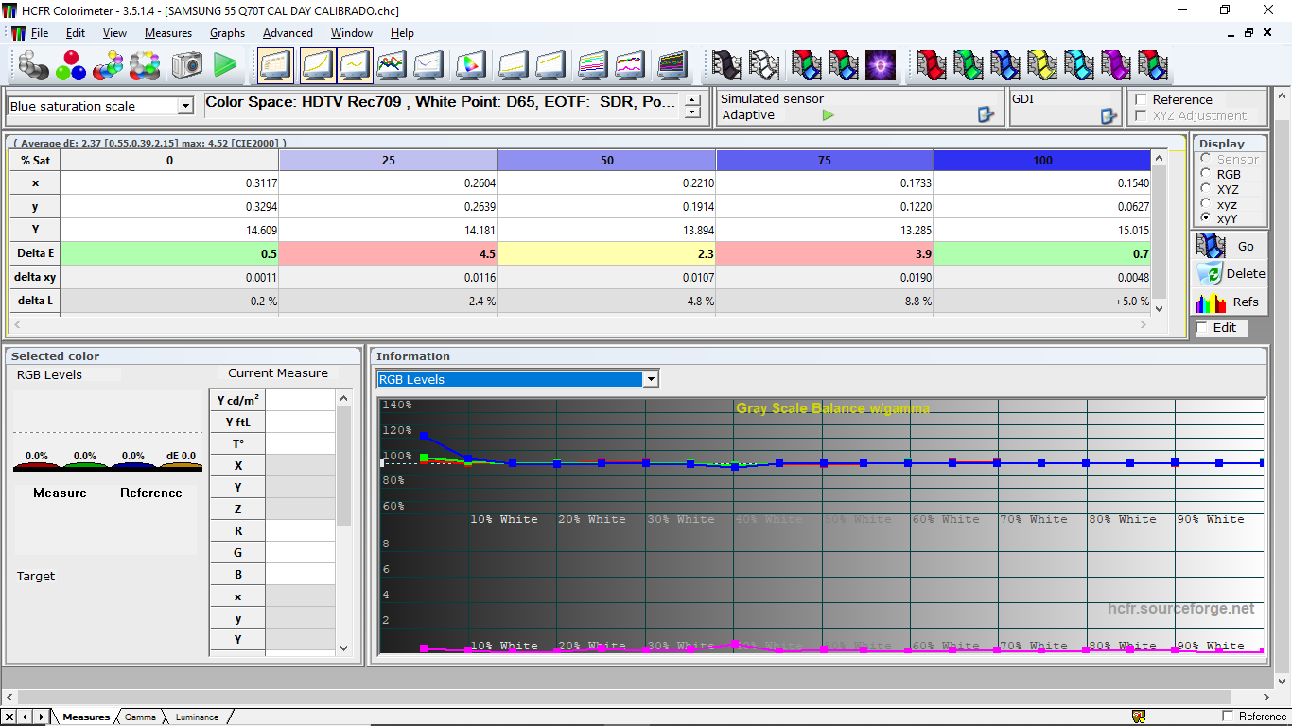Enable the Reference checkbox near XYZ Adjustment
This screenshot has height=726, width=1292.
pyautogui.click(x=1141, y=99)
